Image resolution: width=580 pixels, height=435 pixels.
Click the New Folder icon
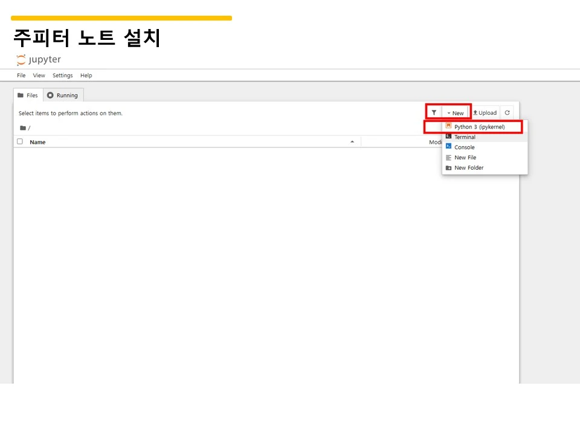click(448, 168)
